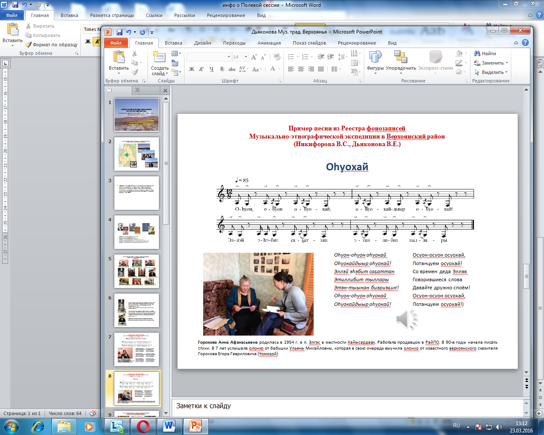This screenshot has width=544, height=435.
Task: Click the Windows Start button
Action: coord(11,426)
